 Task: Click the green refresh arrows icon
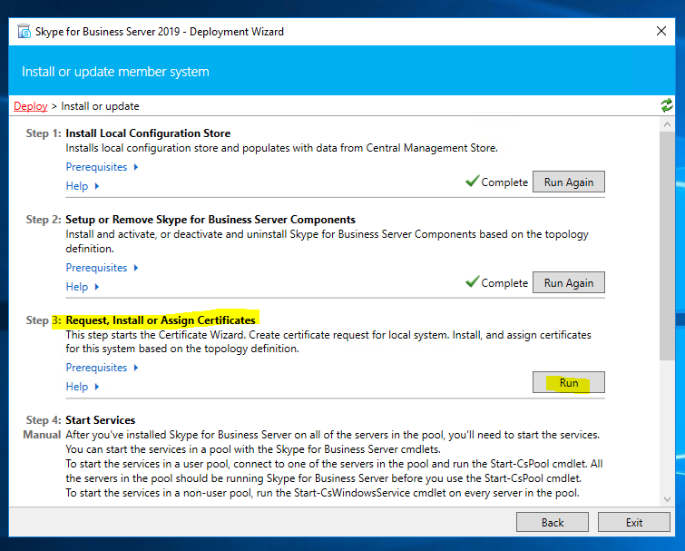click(x=668, y=106)
